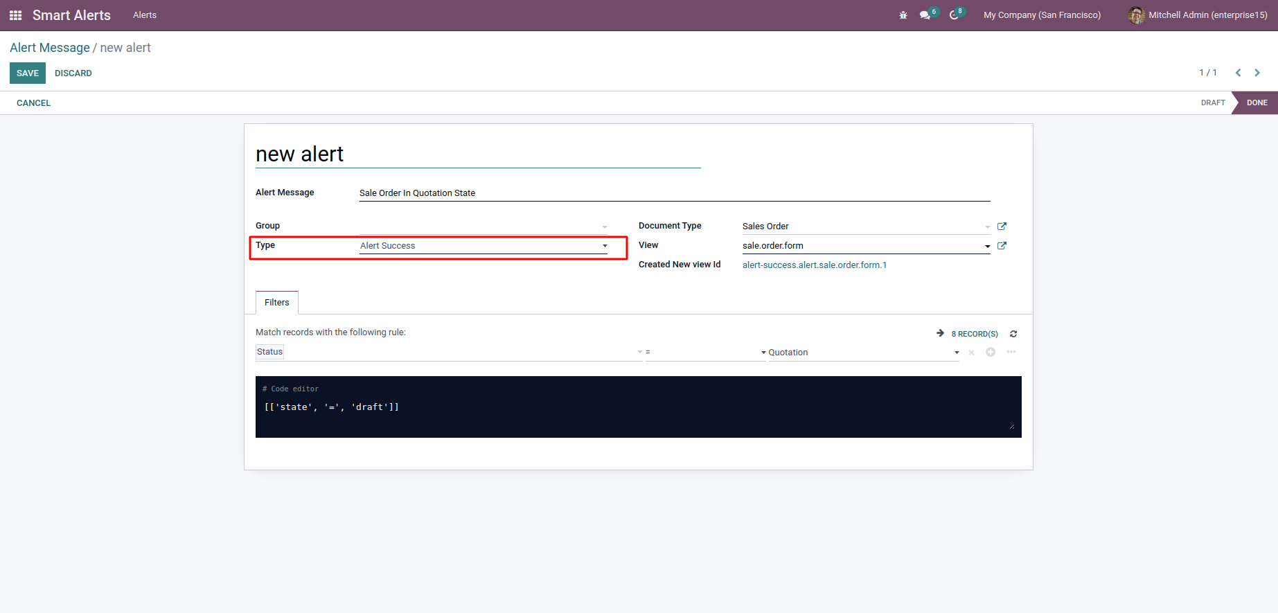Open the apps grid home menu
This screenshot has width=1278, height=613.
15,15
